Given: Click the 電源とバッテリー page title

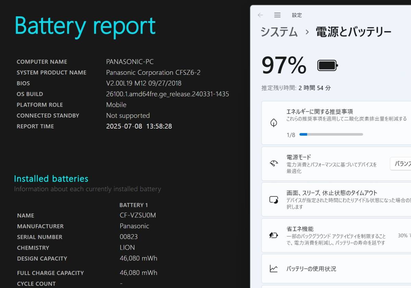Looking at the screenshot, I should [353, 32].
